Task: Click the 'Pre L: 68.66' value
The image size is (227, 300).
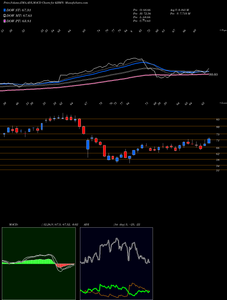Action: pyautogui.click(x=142, y=17)
